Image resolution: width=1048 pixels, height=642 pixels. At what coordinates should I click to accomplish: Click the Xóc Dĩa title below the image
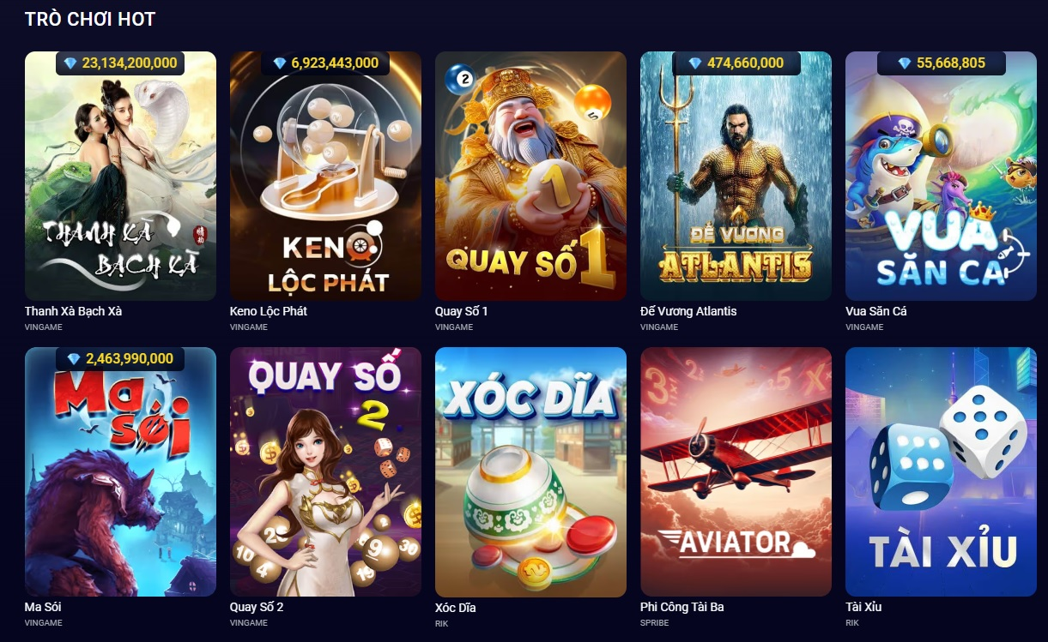456,608
